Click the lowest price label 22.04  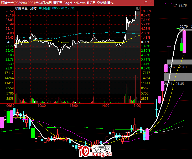point(9,68)
